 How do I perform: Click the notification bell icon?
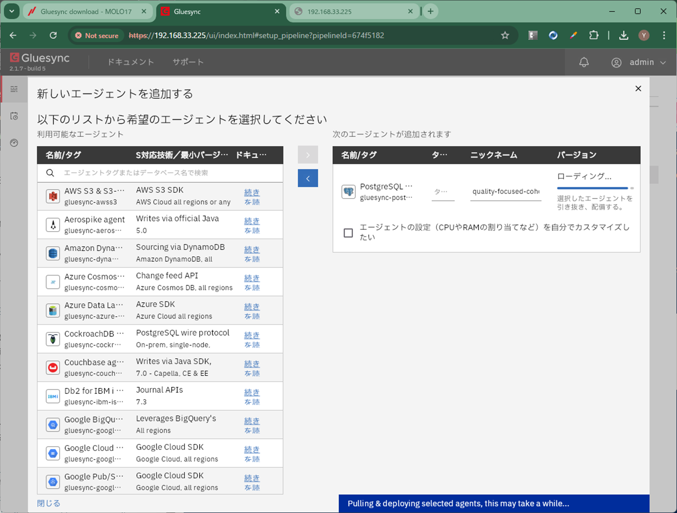584,62
